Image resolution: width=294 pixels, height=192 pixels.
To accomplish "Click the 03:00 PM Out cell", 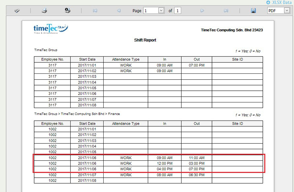I will point(197,163).
